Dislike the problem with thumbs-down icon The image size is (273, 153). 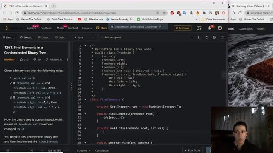pos(35,59)
